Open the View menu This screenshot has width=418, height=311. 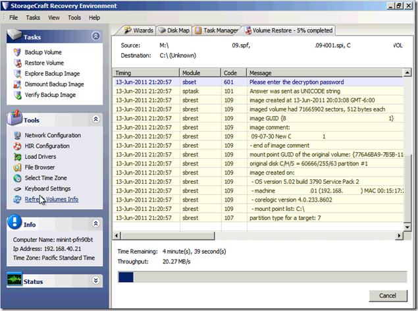coord(54,18)
